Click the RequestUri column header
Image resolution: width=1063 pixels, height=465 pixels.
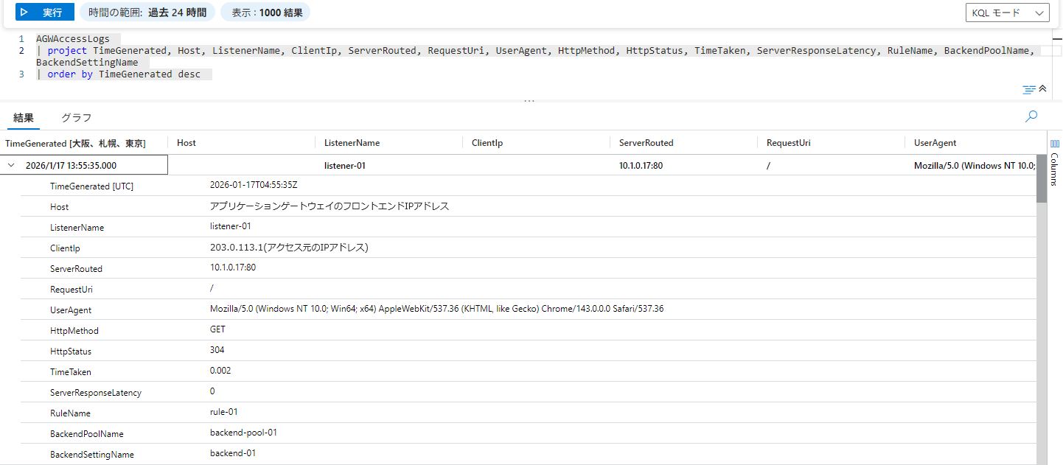pyautogui.click(x=788, y=143)
